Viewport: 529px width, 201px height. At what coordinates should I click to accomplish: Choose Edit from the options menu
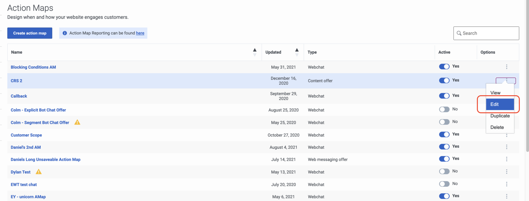[x=500, y=104]
